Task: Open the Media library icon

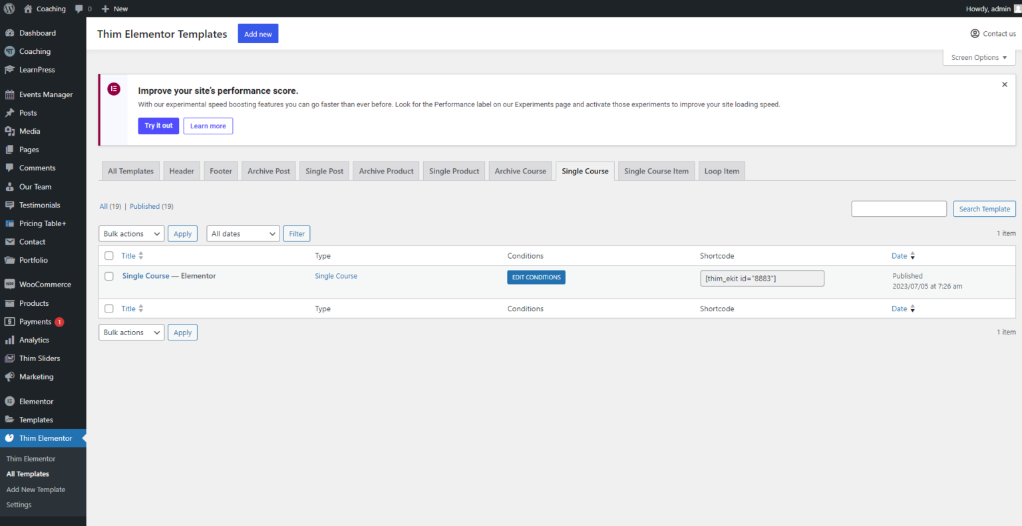Action: tap(9, 132)
